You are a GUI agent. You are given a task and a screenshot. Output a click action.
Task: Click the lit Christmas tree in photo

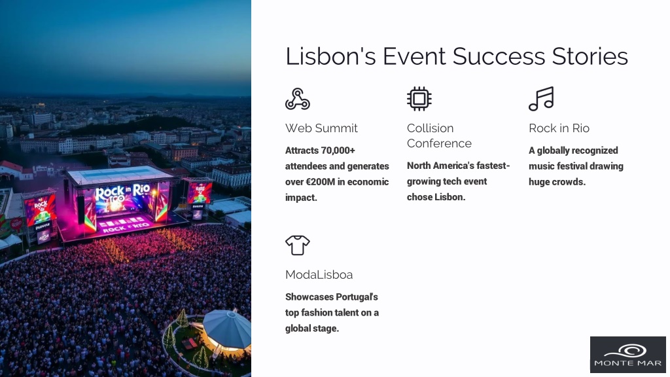(x=183, y=319)
